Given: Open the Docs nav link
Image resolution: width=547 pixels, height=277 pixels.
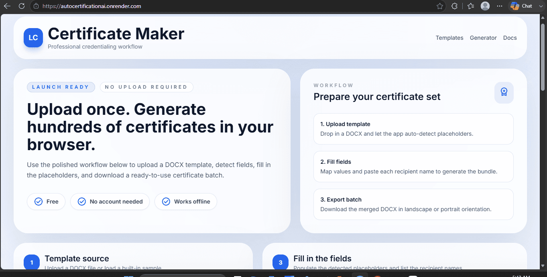Looking at the screenshot, I should click(x=510, y=38).
